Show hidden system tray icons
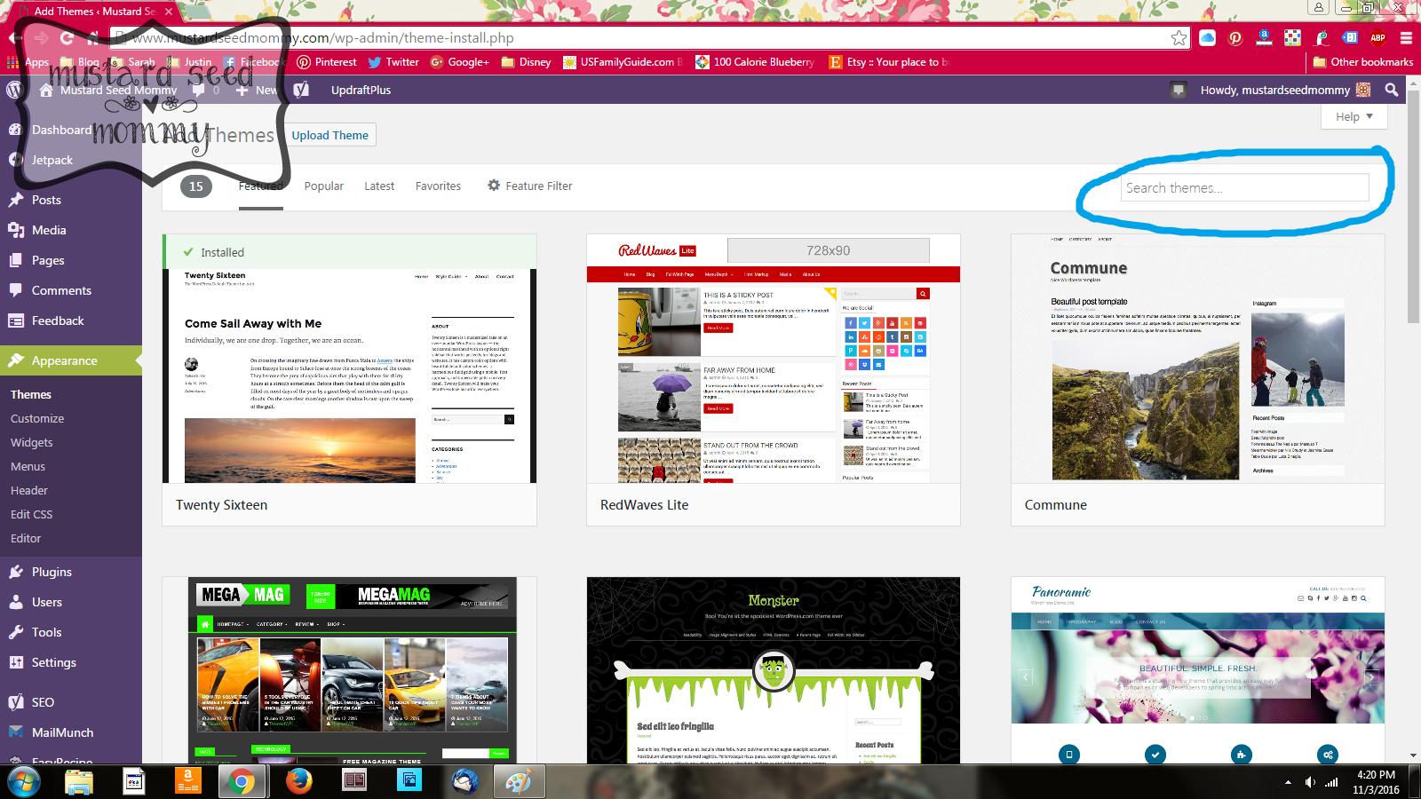Viewport: 1421px width, 799px height. point(1288,782)
